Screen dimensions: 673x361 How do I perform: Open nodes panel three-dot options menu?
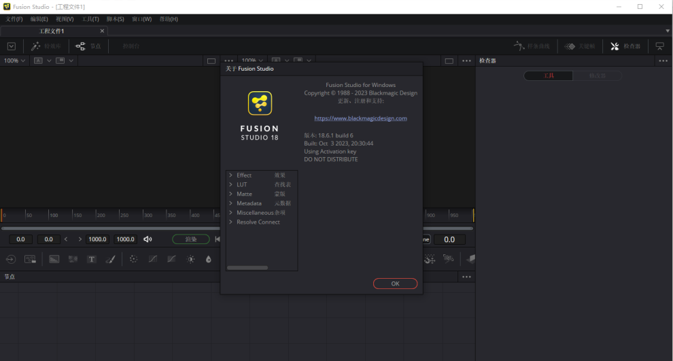click(466, 277)
